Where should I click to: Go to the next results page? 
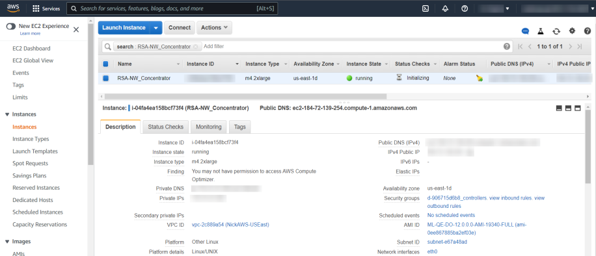pos(570,46)
